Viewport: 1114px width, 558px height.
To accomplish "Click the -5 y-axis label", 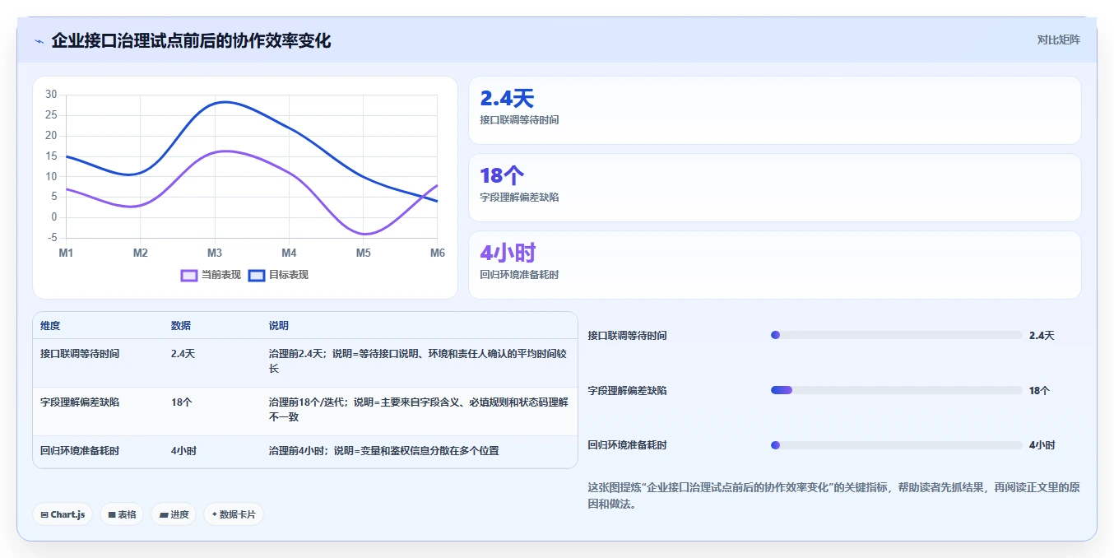I will [x=53, y=238].
